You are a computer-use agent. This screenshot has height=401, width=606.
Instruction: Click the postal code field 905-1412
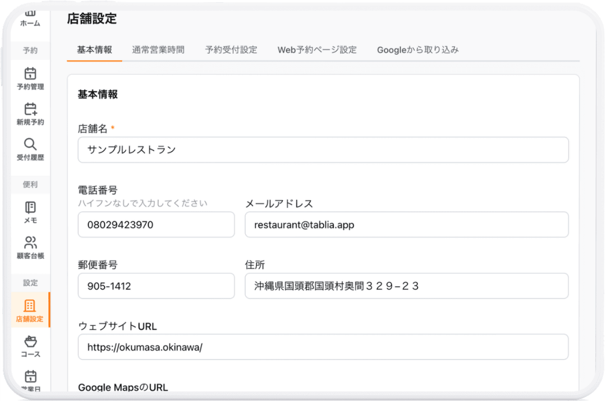[156, 286]
